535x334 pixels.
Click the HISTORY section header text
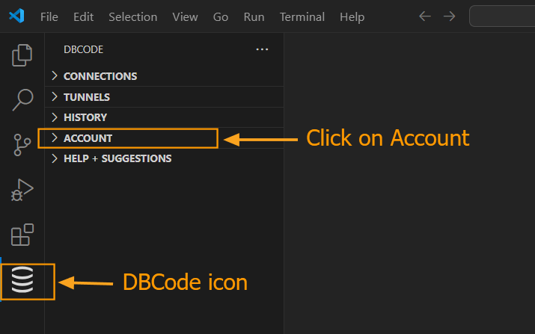(x=85, y=117)
